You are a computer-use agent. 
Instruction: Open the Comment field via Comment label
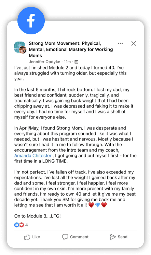pos(79,237)
